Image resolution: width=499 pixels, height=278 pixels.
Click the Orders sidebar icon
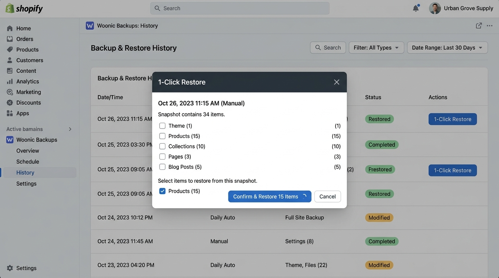pos(10,39)
